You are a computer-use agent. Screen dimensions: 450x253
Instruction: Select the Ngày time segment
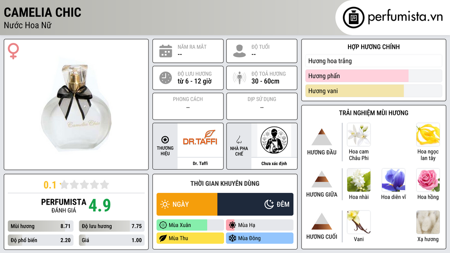pyautogui.click(x=187, y=204)
